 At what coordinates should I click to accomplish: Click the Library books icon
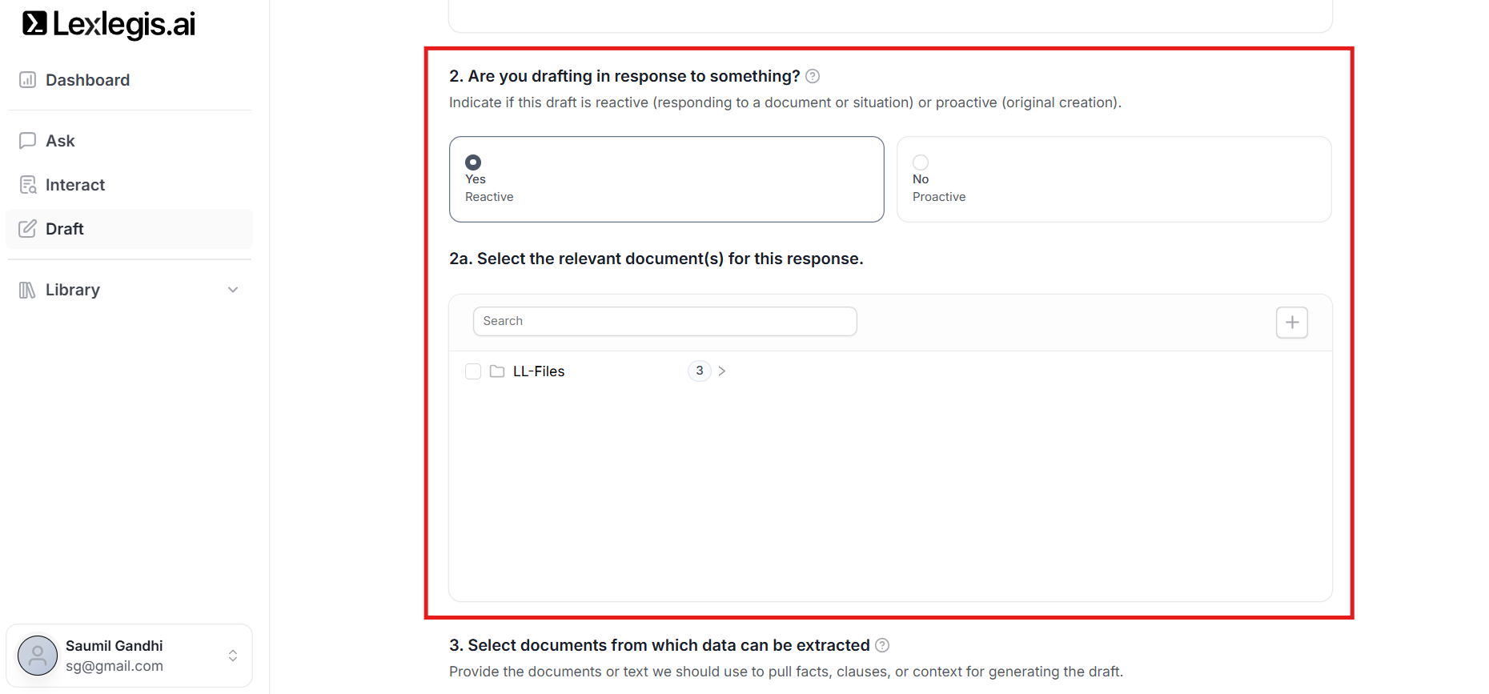[x=28, y=290]
